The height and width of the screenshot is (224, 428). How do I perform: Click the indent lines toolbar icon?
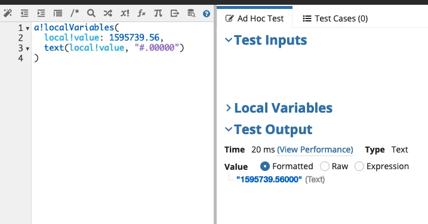41,13
